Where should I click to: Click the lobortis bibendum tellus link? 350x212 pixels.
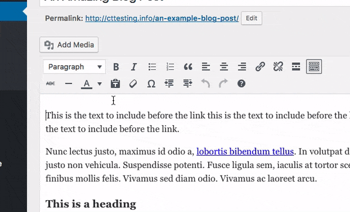coord(245,152)
